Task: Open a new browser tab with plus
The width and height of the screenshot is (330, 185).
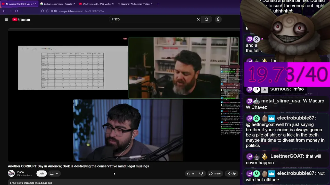Action: tap(158, 4)
